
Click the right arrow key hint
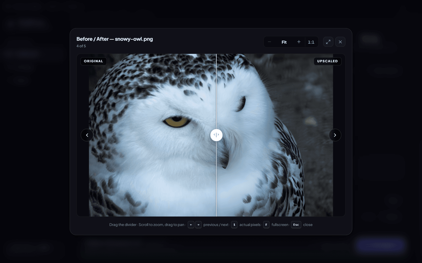point(198,225)
